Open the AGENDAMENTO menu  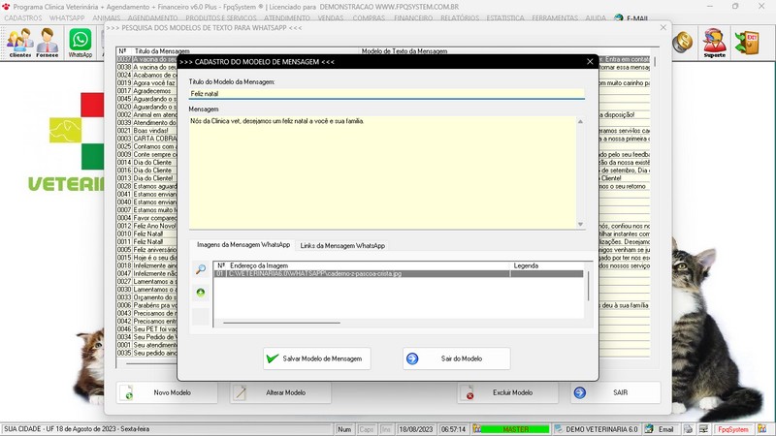point(152,18)
